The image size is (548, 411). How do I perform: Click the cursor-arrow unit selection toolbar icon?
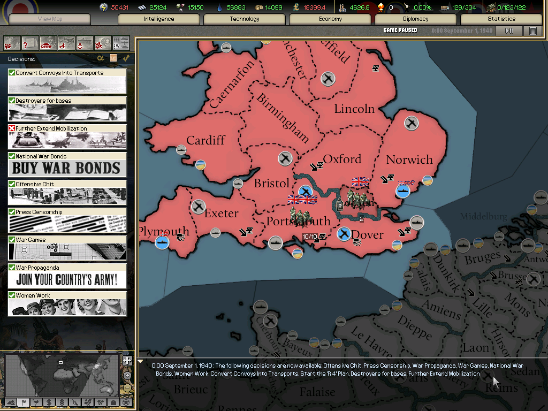coord(121,44)
